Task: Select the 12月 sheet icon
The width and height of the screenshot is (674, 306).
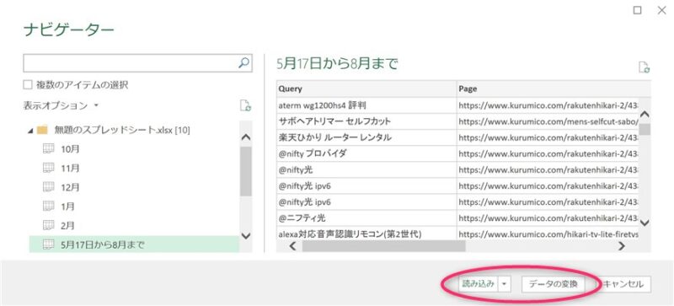Action: coord(49,187)
